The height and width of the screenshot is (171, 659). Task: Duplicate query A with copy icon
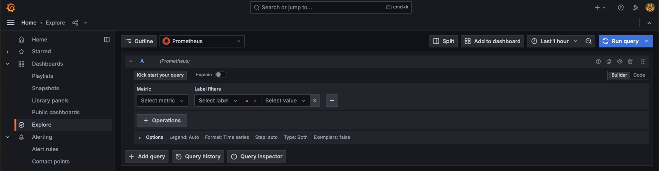click(609, 61)
